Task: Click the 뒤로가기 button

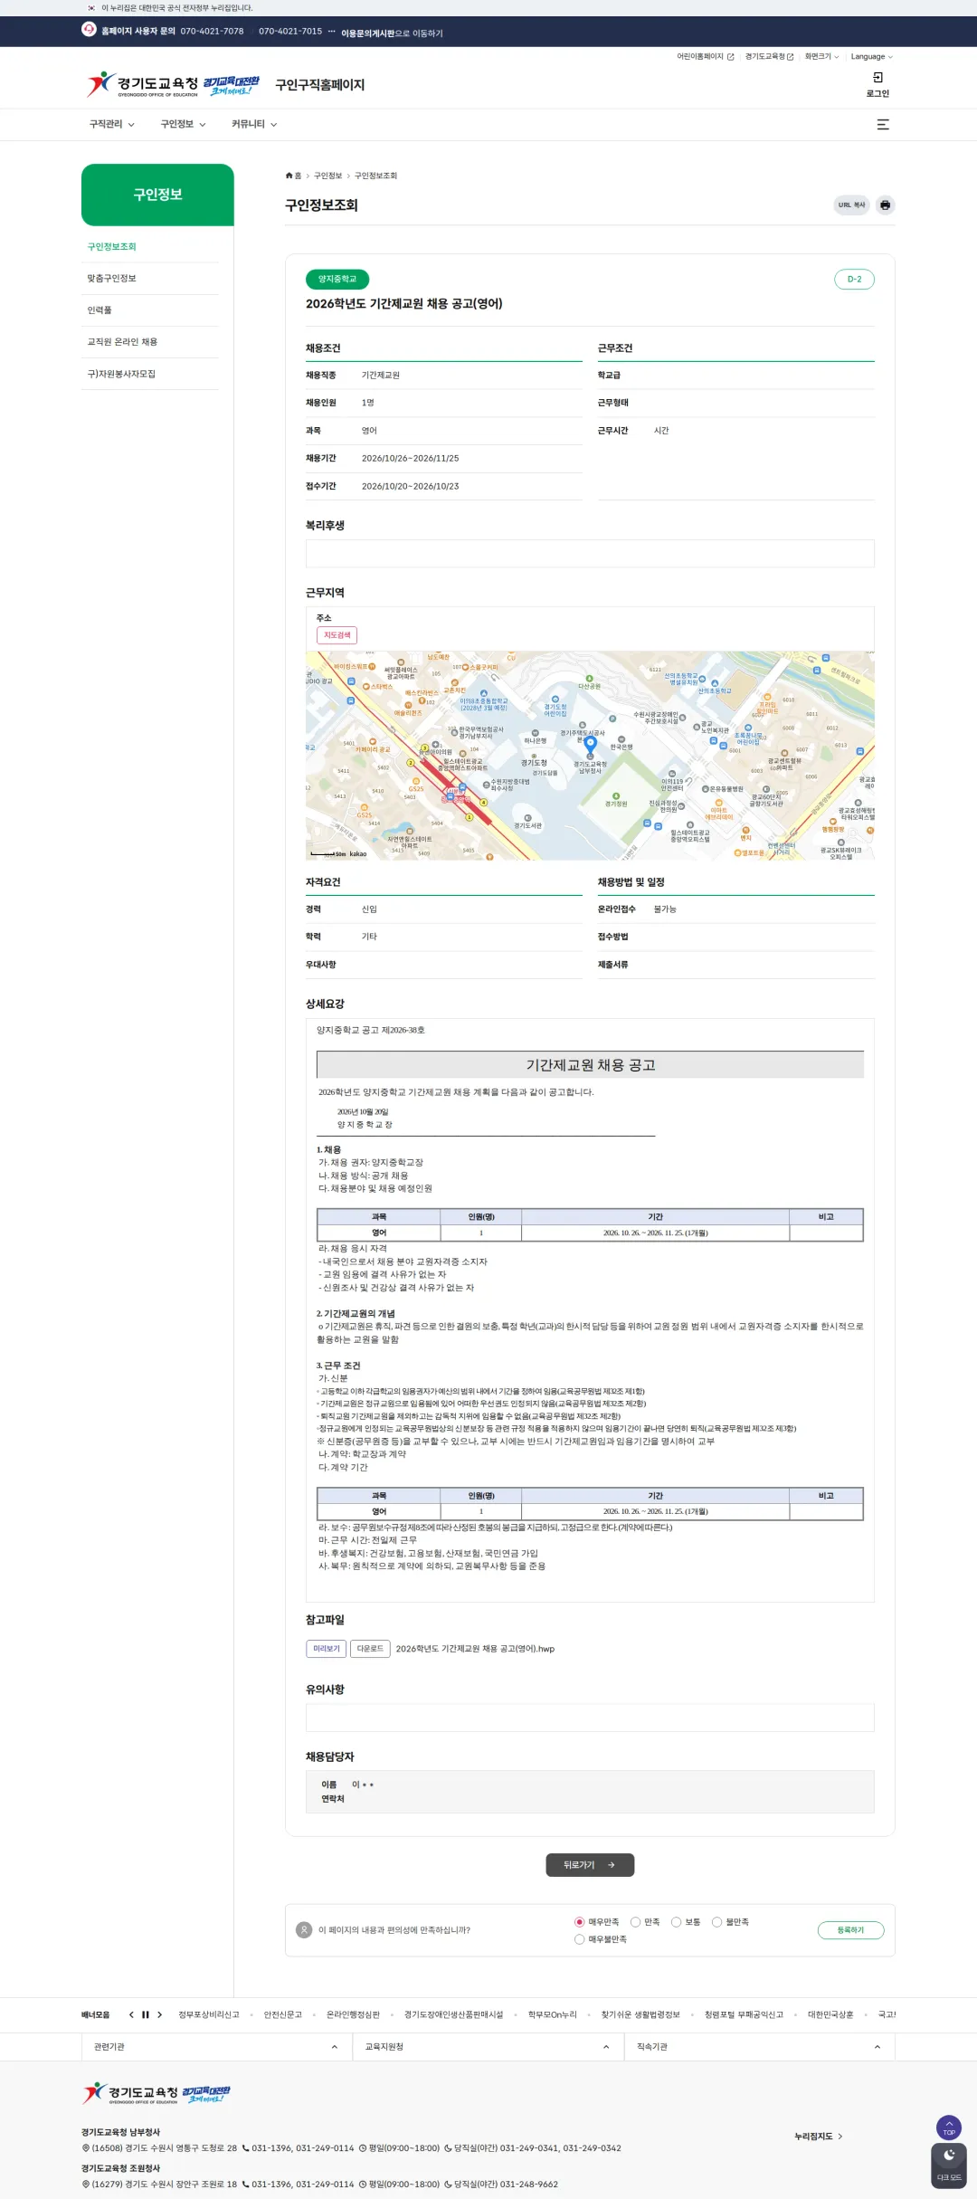Action: coord(590,1865)
